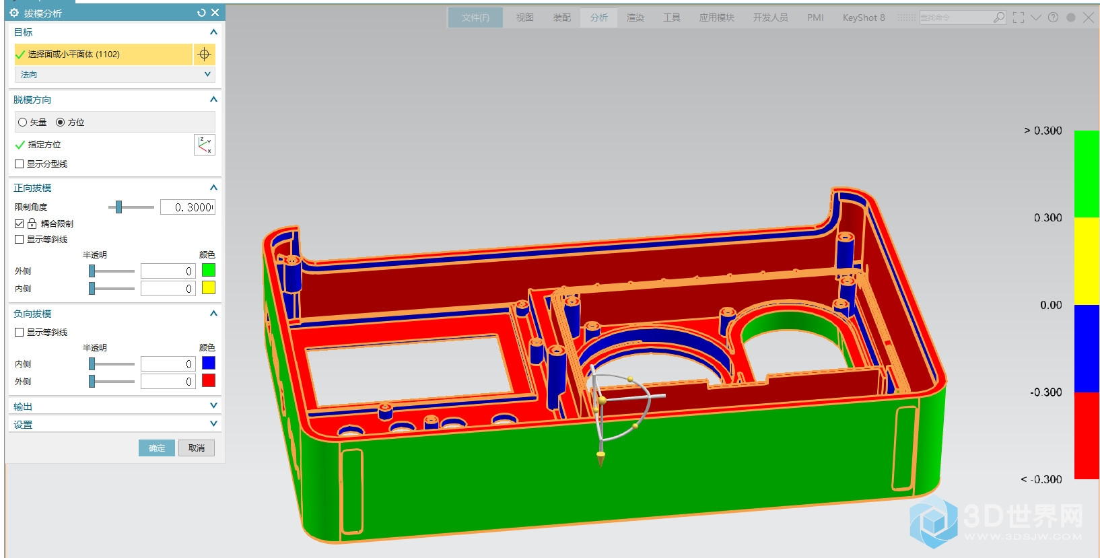Click the dotted grip handle beside KeyShot 8
Screen dimensions: 1100x558
tap(906, 18)
